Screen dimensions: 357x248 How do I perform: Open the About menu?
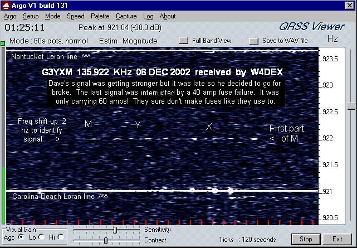(x=167, y=16)
